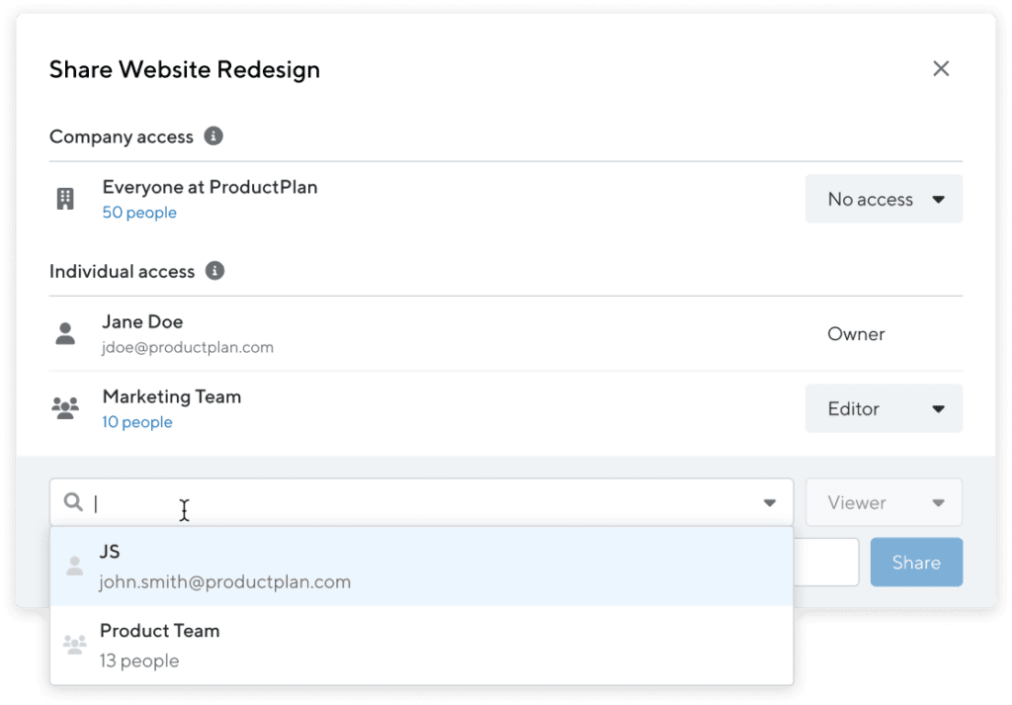Open the Viewer role dropdown

tap(884, 502)
